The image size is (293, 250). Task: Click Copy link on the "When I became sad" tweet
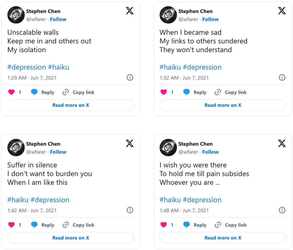tap(231, 92)
